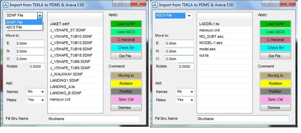Run Check Err in left window
Image resolution: width=301 pixels, height=133 pixels.
tap(126, 48)
